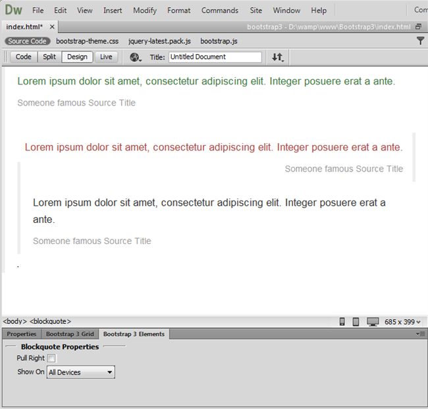428x409 pixels.
Task: Open the Format menu
Action: coord(179,11)
